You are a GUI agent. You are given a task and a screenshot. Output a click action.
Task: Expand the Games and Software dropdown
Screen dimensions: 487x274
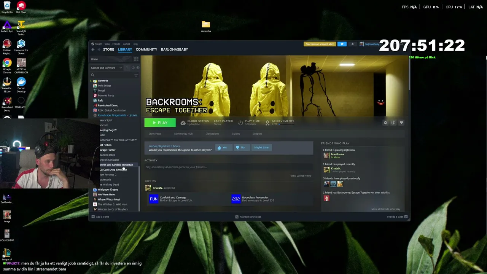[106, 68]
